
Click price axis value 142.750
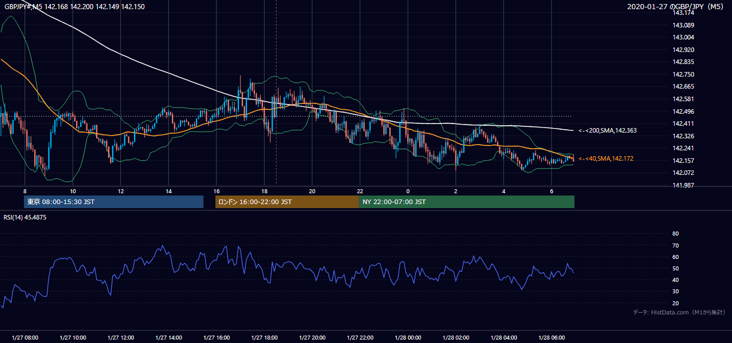click(684, 74)
